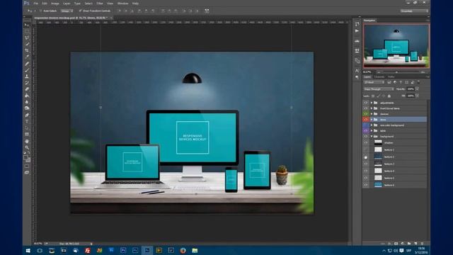
Task: Select the Rectangular Marquee tool
Action: click(27, 31)
